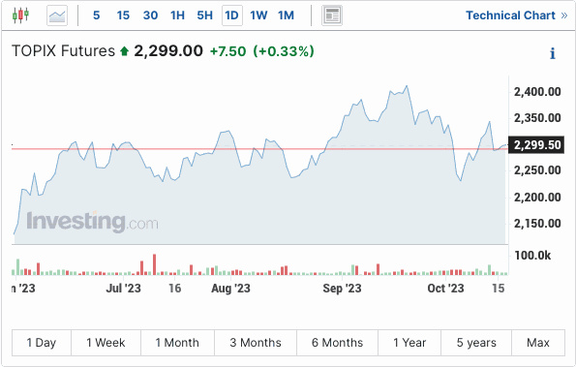Image resolution: width=576 pixels, height=367 pixels.
Task: Select the 1M interval
Action: pos(286,15)
